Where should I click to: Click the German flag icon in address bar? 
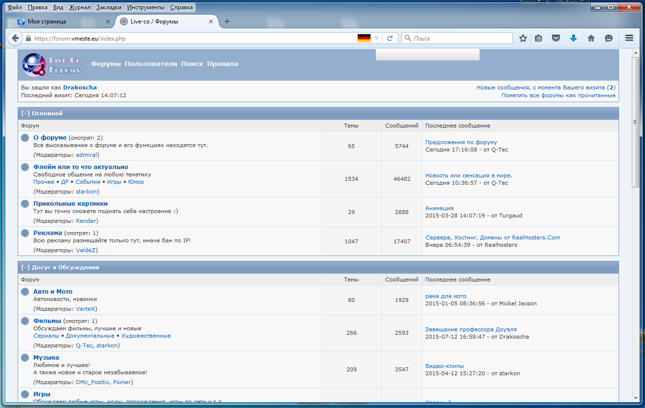364,38
